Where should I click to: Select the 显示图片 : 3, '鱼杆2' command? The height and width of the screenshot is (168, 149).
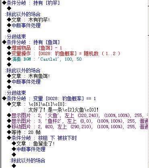coord(78,121)
